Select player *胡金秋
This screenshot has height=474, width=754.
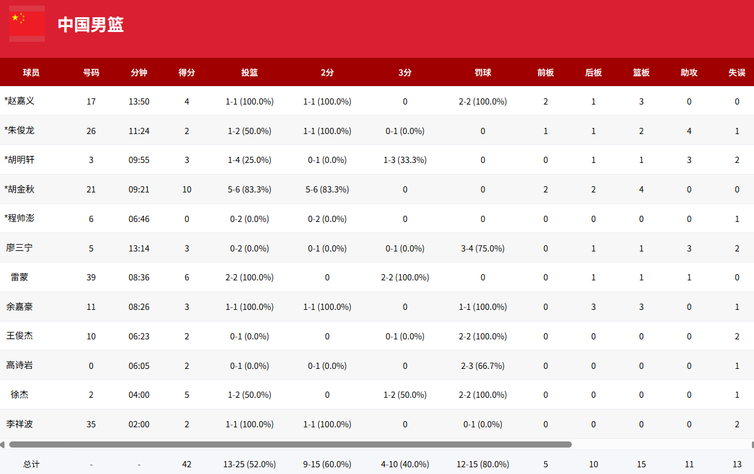pos(19,189)
